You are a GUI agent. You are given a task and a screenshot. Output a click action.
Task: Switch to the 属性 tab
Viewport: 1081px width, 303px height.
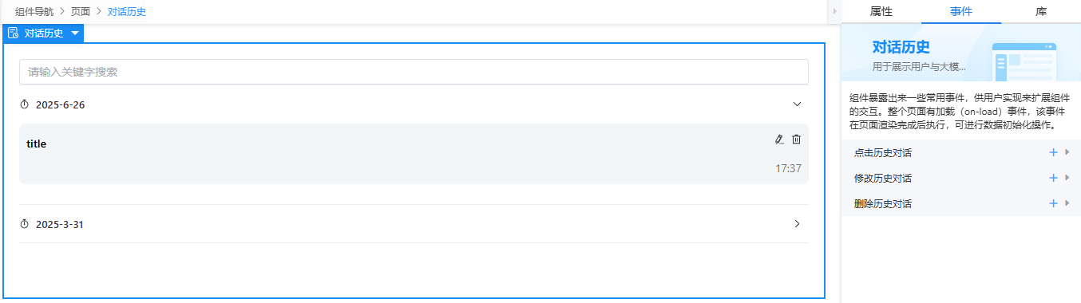[881, 11]
